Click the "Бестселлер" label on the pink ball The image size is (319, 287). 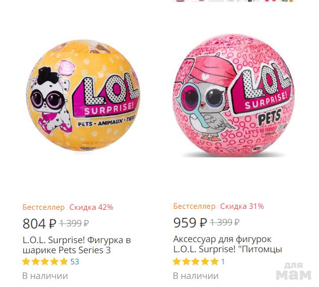click(x=194, y=206)
